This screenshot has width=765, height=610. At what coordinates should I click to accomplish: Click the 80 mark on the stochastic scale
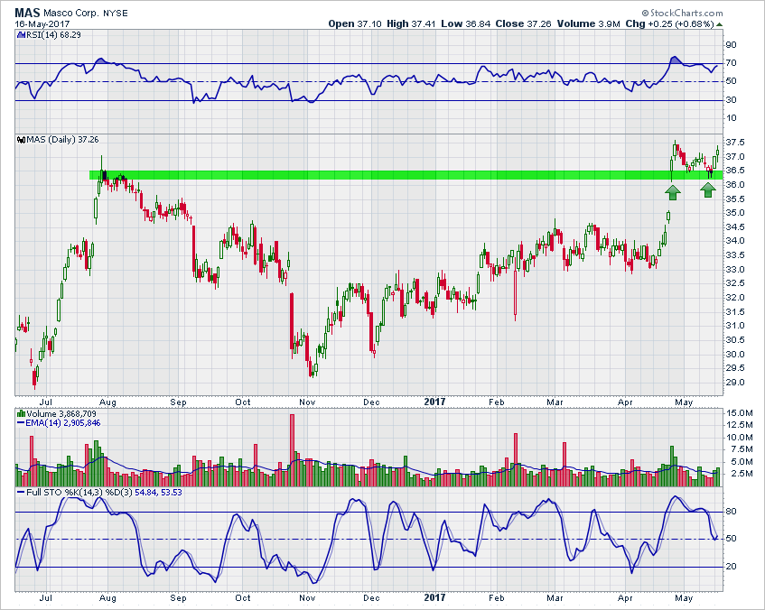coord(731,512)
